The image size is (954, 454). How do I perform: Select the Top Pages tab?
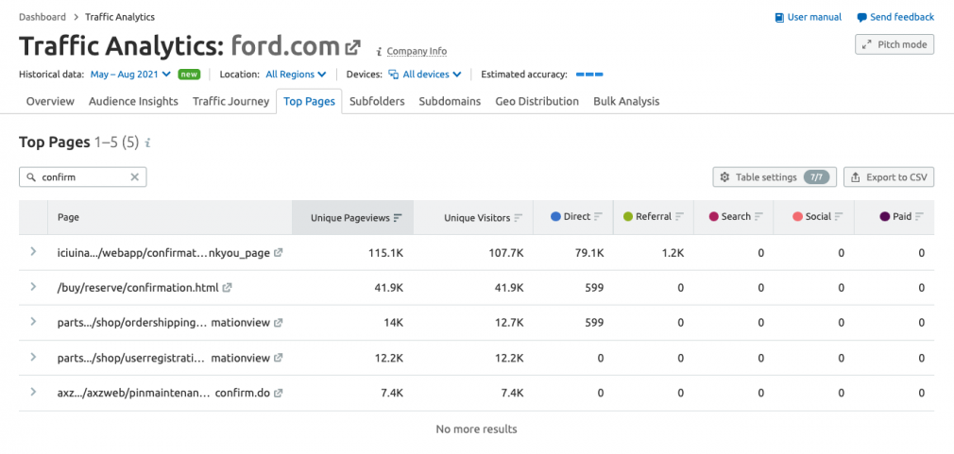[309, 102]
